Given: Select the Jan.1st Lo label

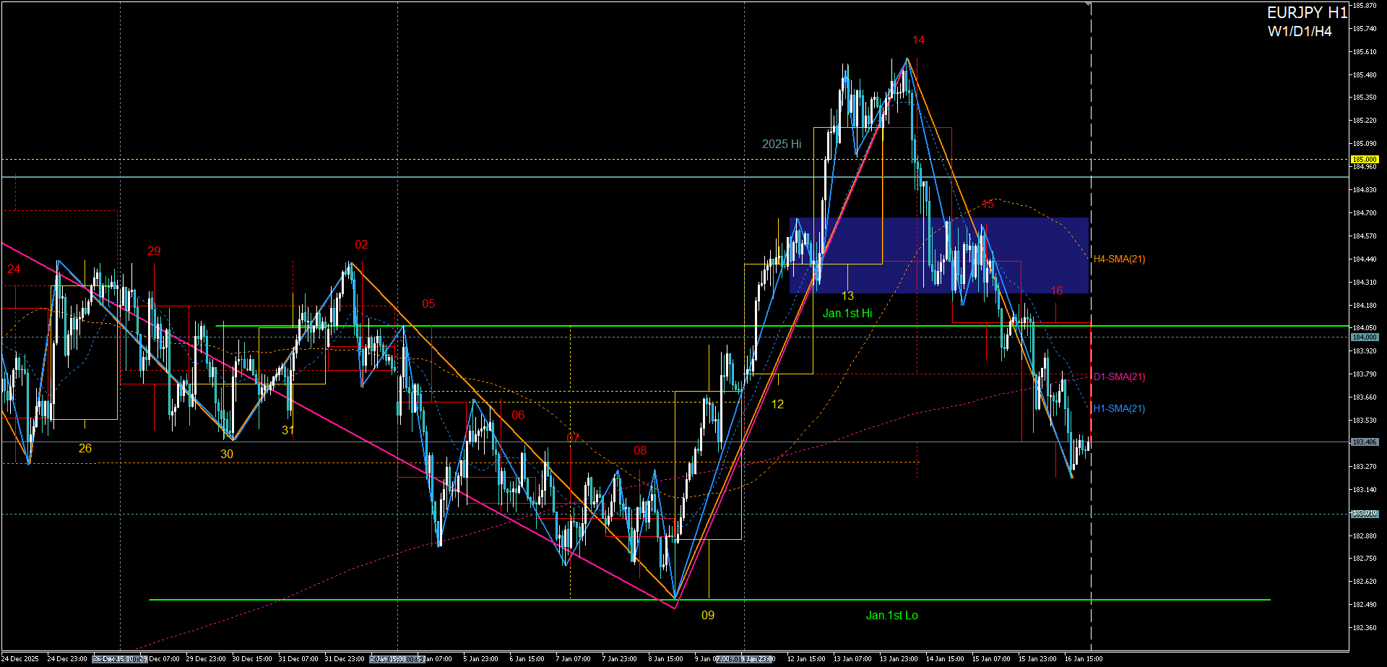Looking at the screenshot, I should pyautogui.click(x=891, y=615).
